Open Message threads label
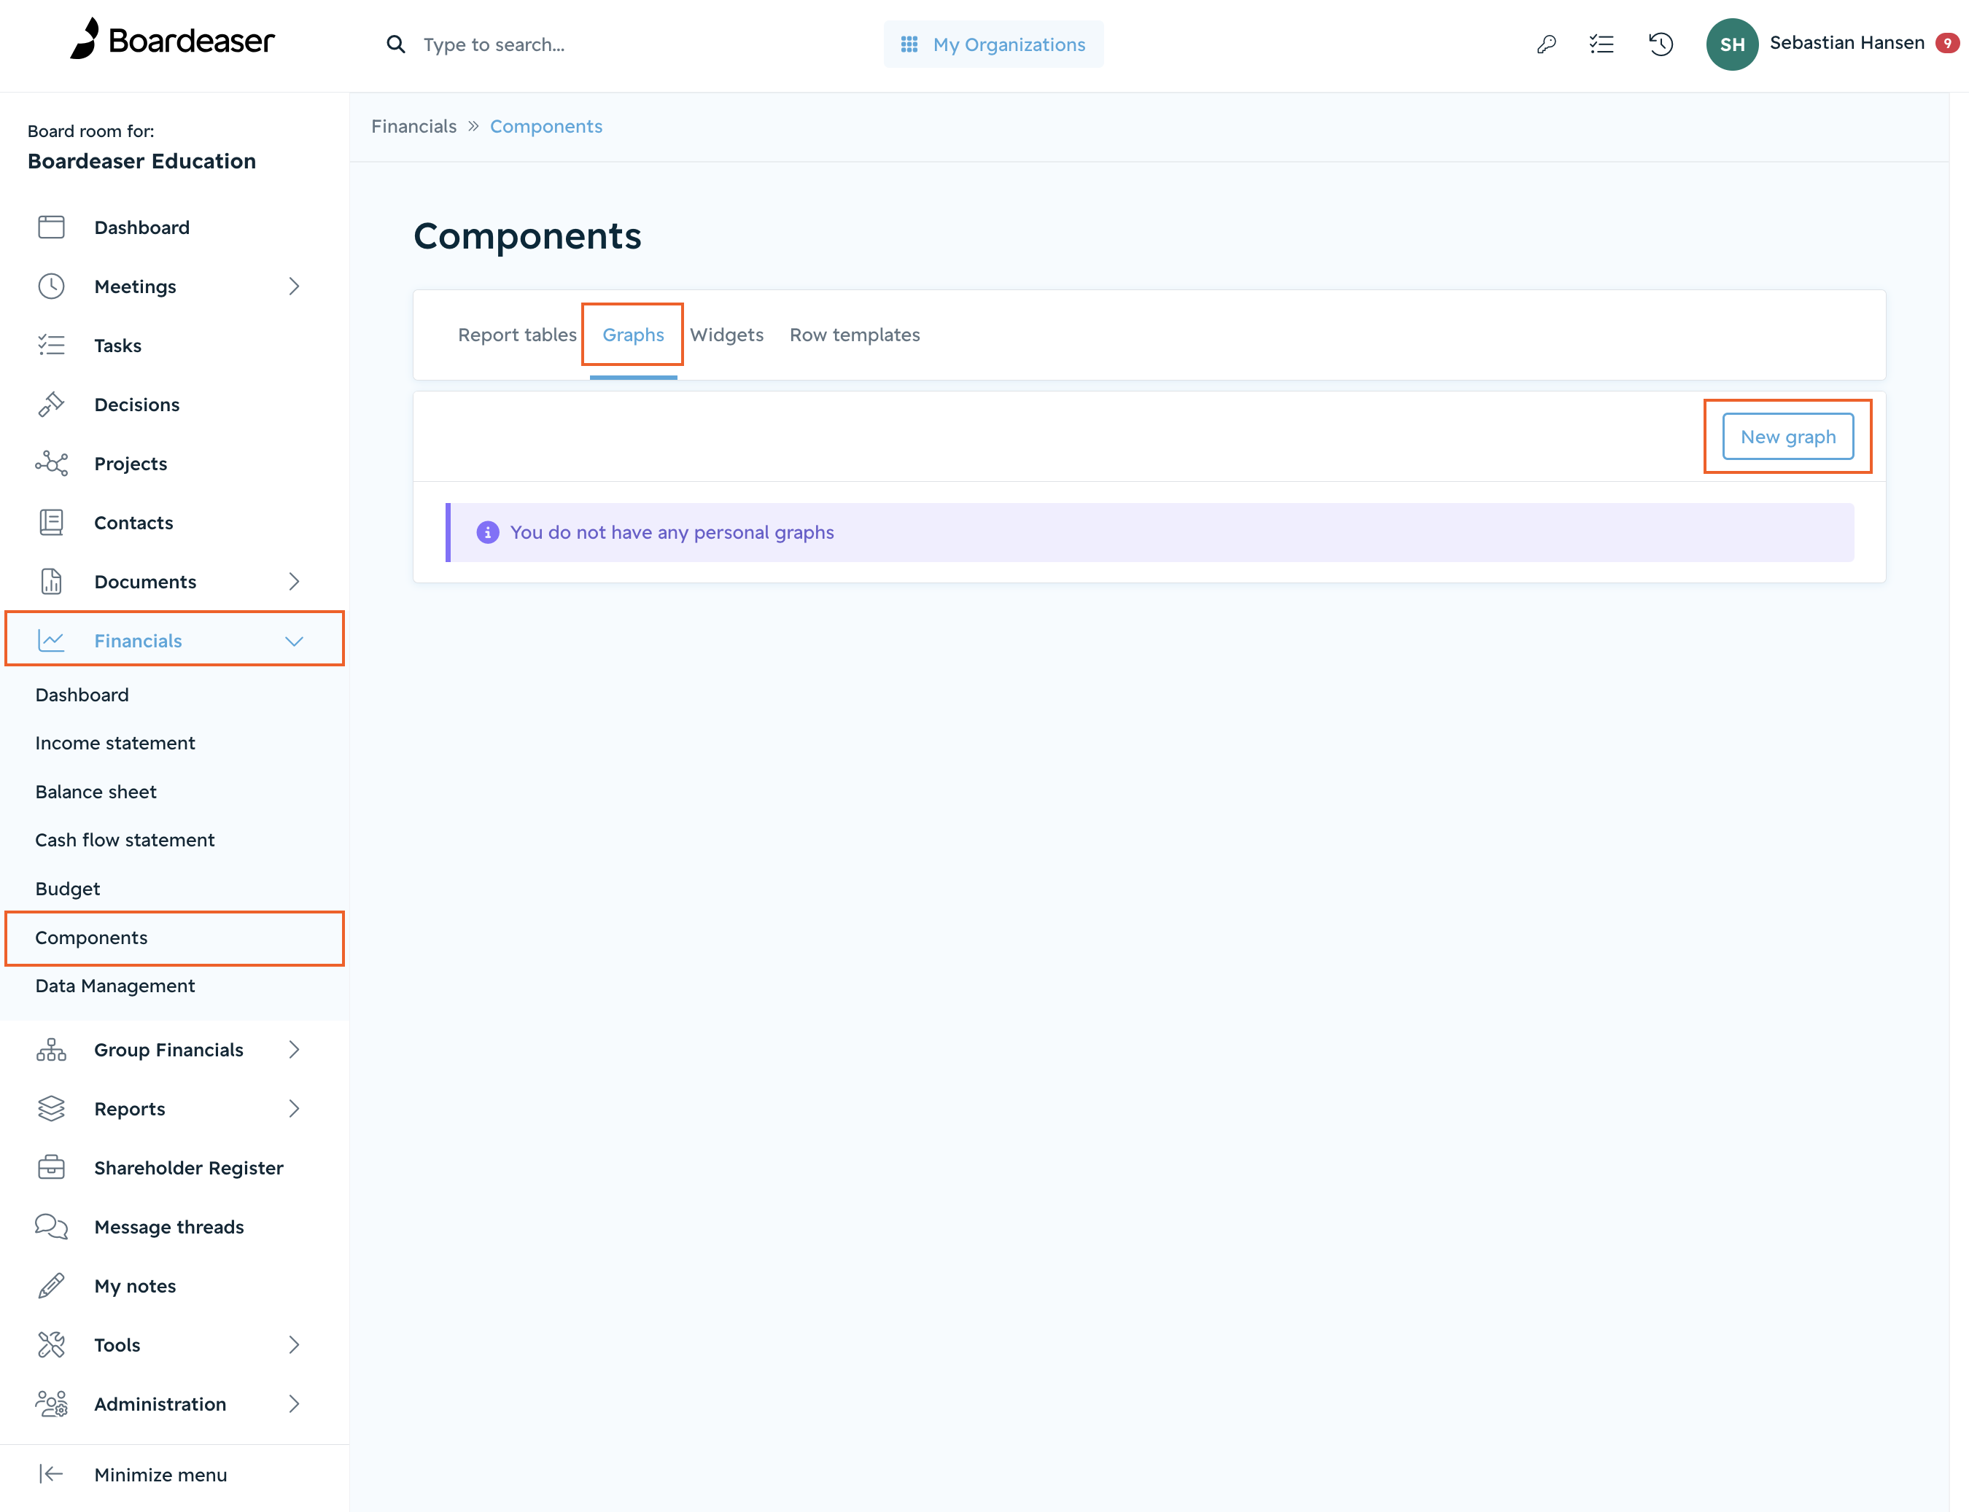 point(168,1227)
